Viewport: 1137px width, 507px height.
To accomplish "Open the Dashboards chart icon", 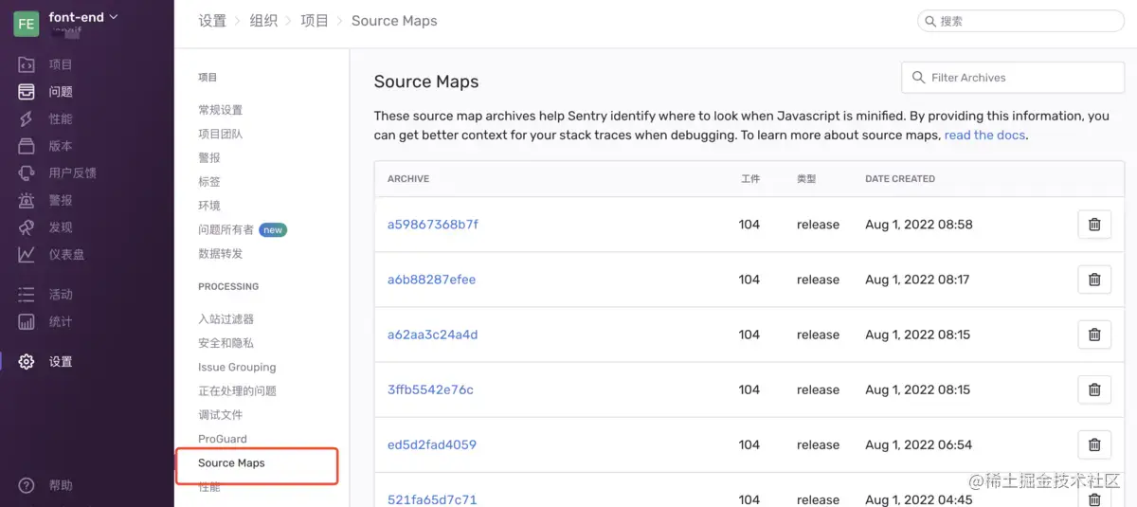I will click(x=27, y=255).
